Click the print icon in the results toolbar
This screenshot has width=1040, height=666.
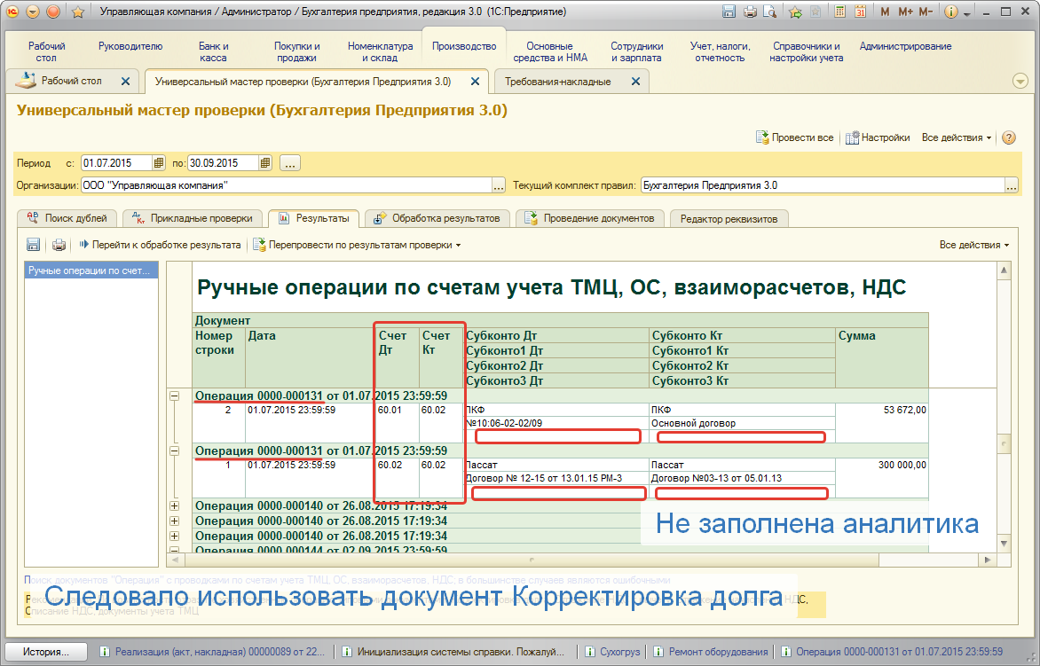click(x=59, y=245)
